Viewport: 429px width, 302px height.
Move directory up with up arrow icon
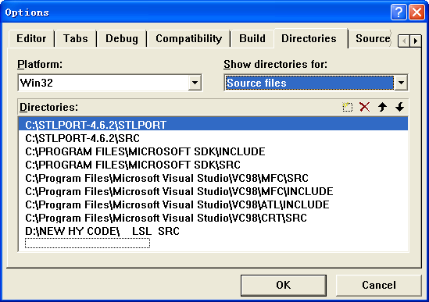pyautogui.click(x=382, y=107)
